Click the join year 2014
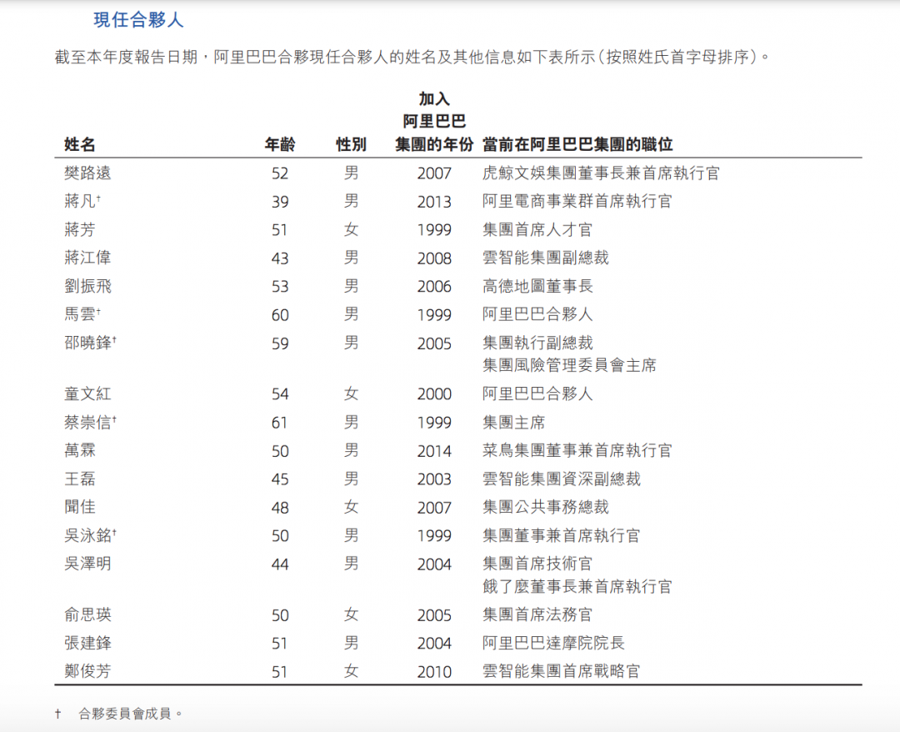Image resolution: width=900 pixels, height=732 pixels. [434, 451]
